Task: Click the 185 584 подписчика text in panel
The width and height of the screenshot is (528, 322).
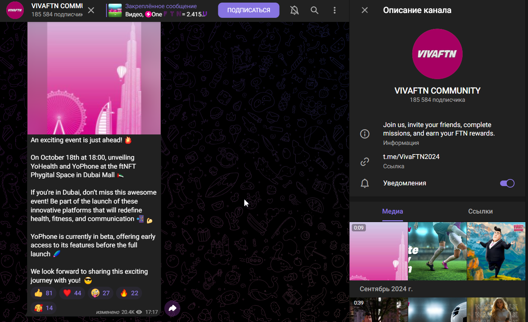Action: coord(437,100)
